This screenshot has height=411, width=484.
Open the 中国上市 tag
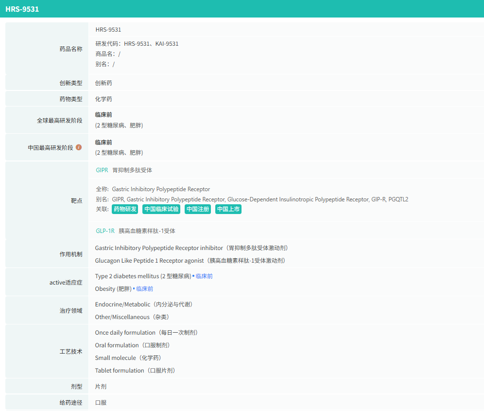(x=228, y=209)
